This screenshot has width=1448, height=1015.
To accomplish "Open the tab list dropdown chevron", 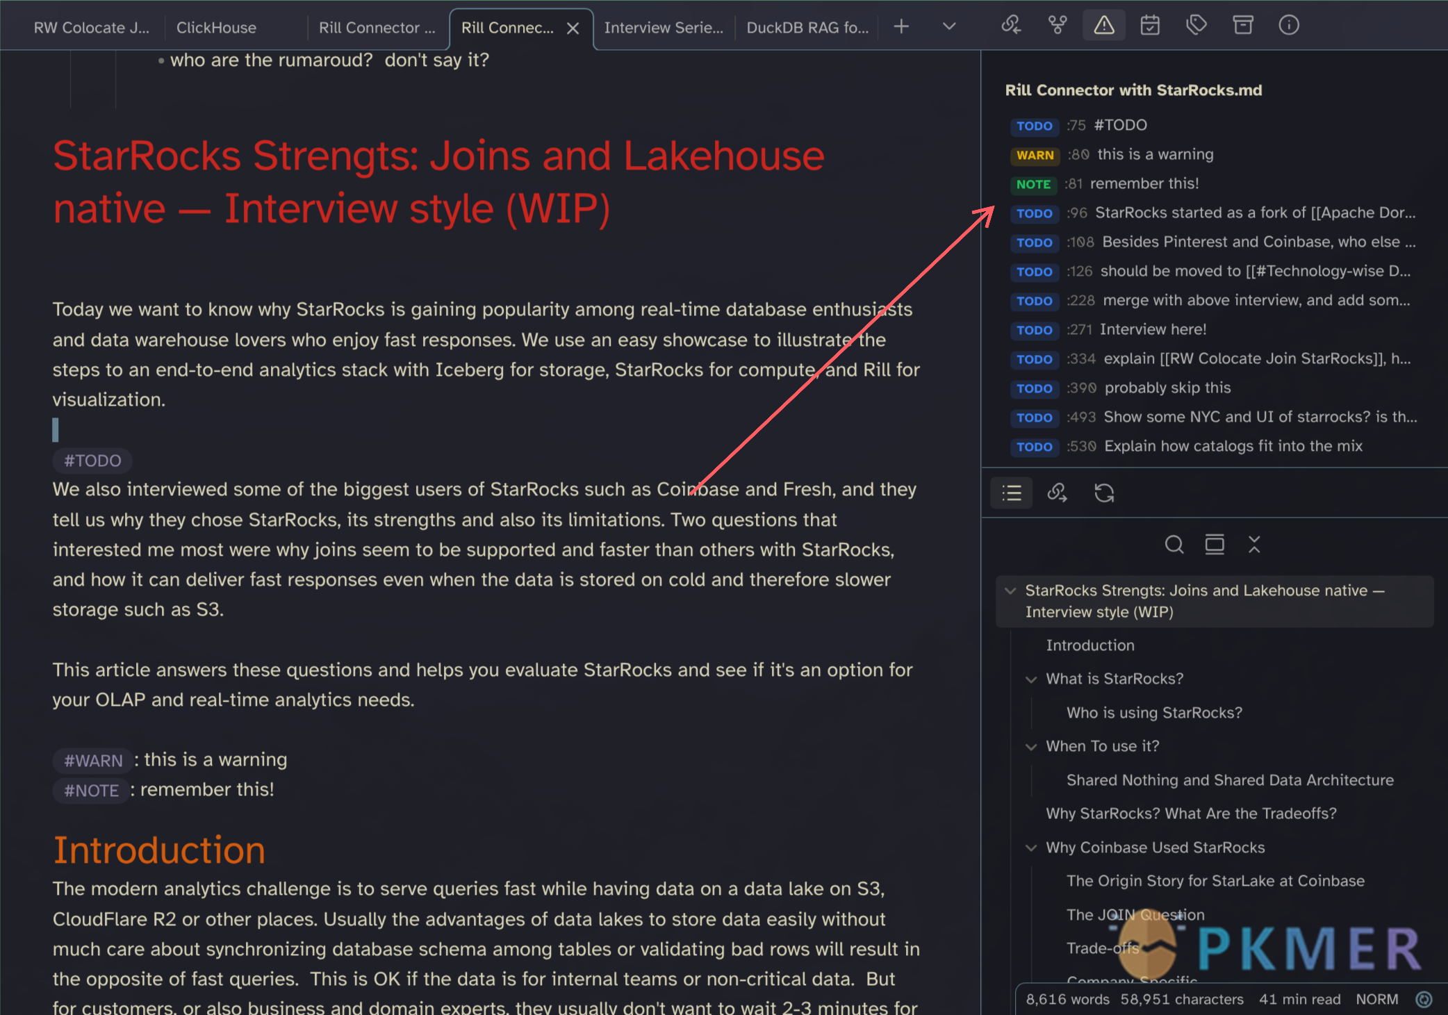I will (949, 26).
